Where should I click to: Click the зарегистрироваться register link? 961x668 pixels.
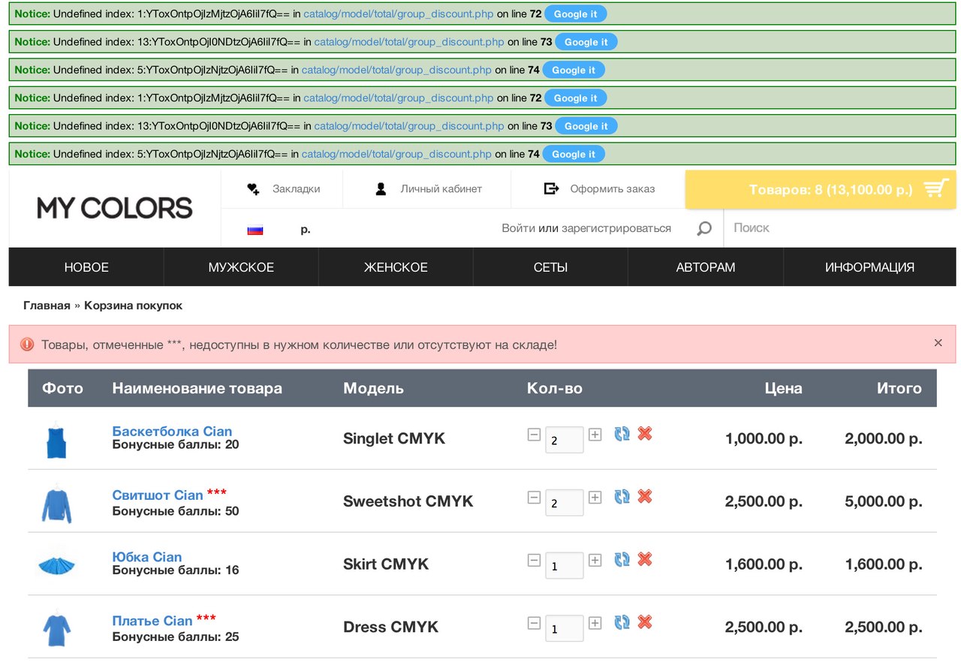pos(616,228)
